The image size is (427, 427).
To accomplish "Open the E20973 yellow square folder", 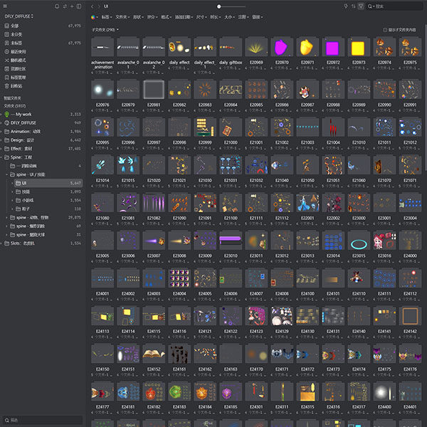I will point(359,47).
